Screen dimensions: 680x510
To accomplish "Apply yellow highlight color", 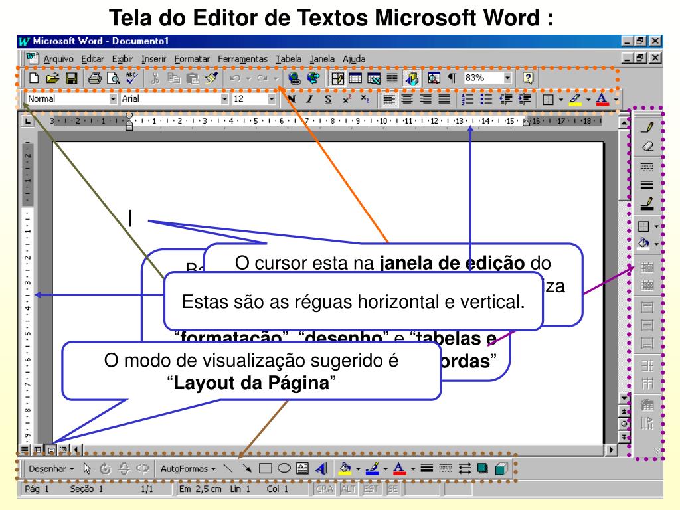I will tap(576, 100).
